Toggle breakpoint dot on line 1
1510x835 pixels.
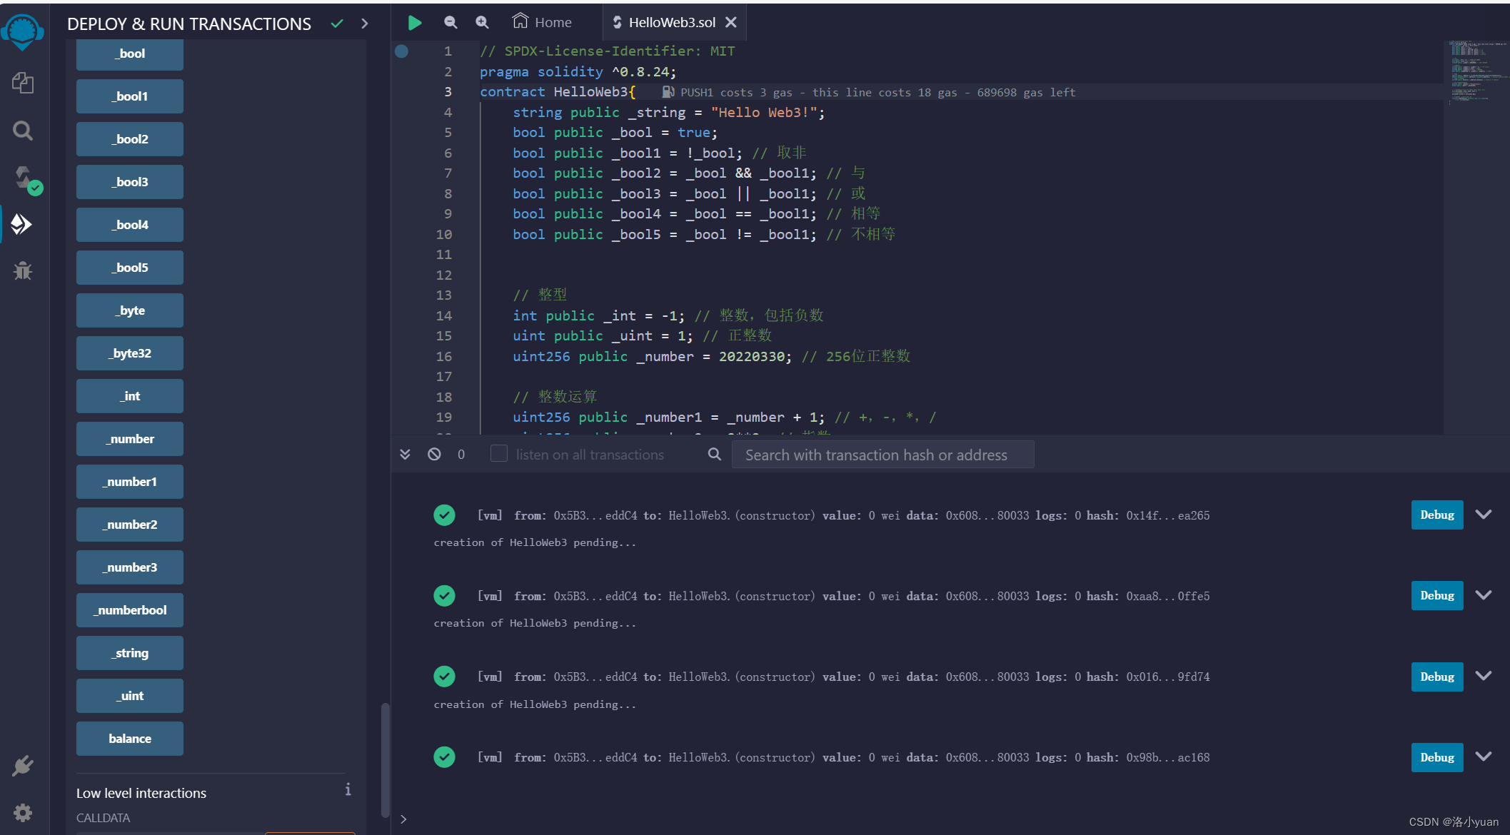click(x=402, y=51)
